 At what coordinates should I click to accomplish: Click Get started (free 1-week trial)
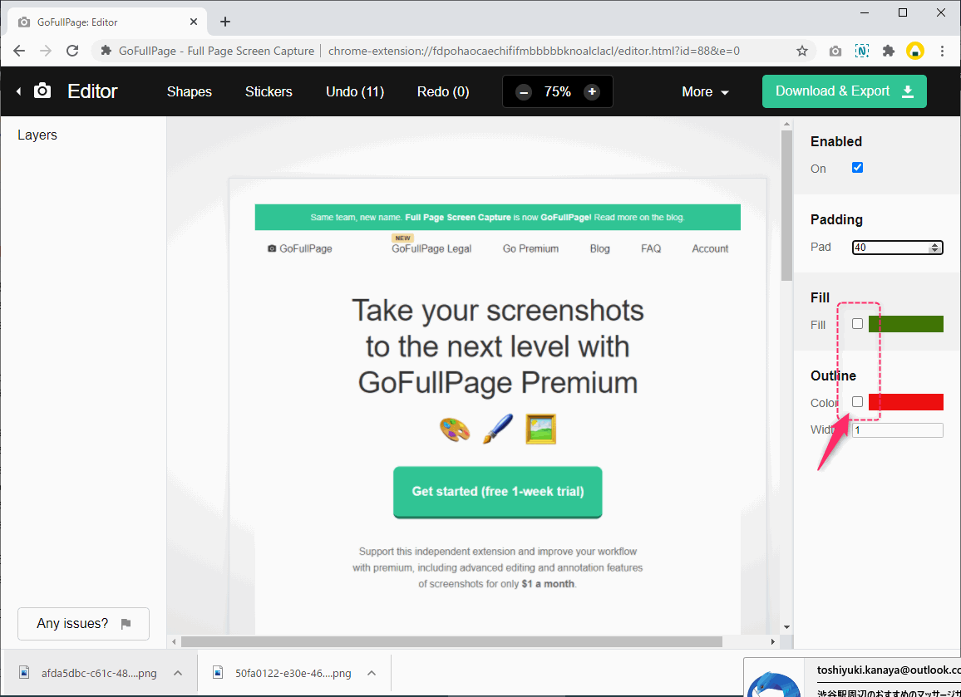[x=498, y=492]
